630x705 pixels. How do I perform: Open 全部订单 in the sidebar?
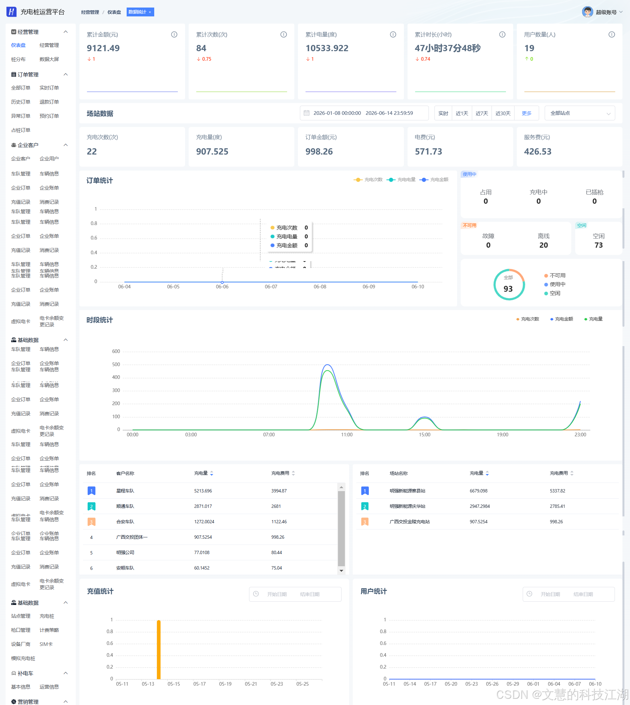[21, 88]
